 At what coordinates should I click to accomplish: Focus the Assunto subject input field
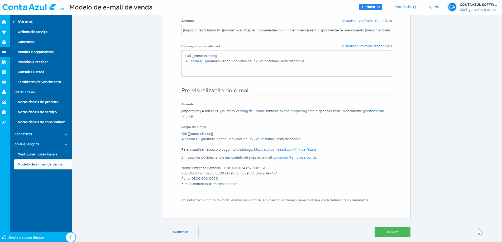tap(286, 30)
